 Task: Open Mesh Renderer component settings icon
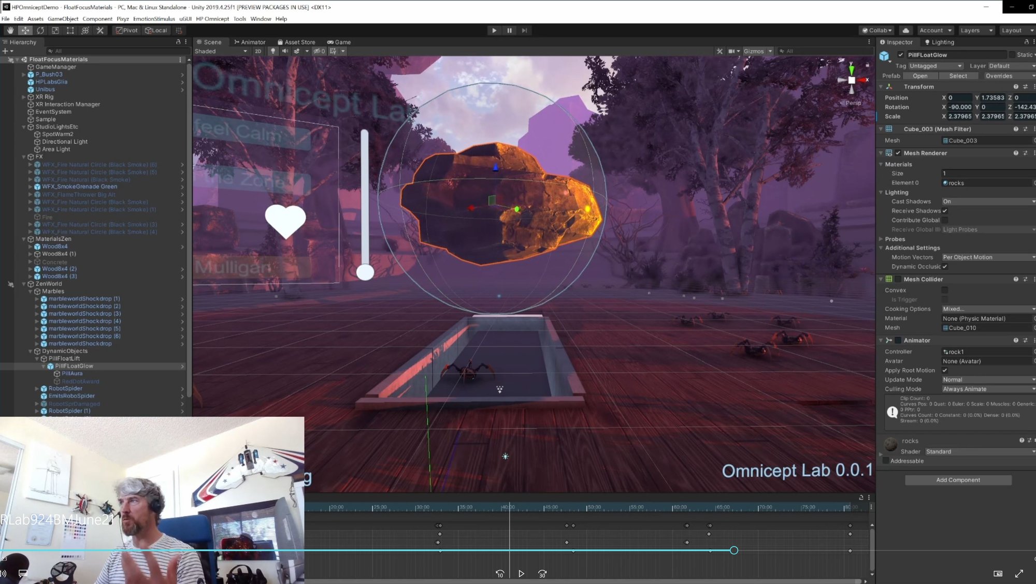coord(1025,153)
